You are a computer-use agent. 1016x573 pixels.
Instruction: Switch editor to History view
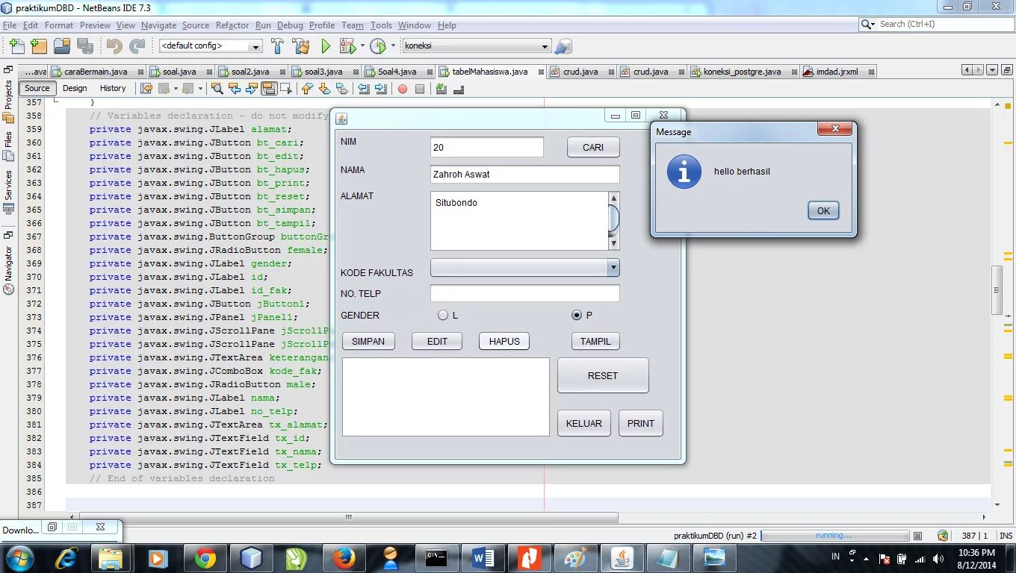113,88
